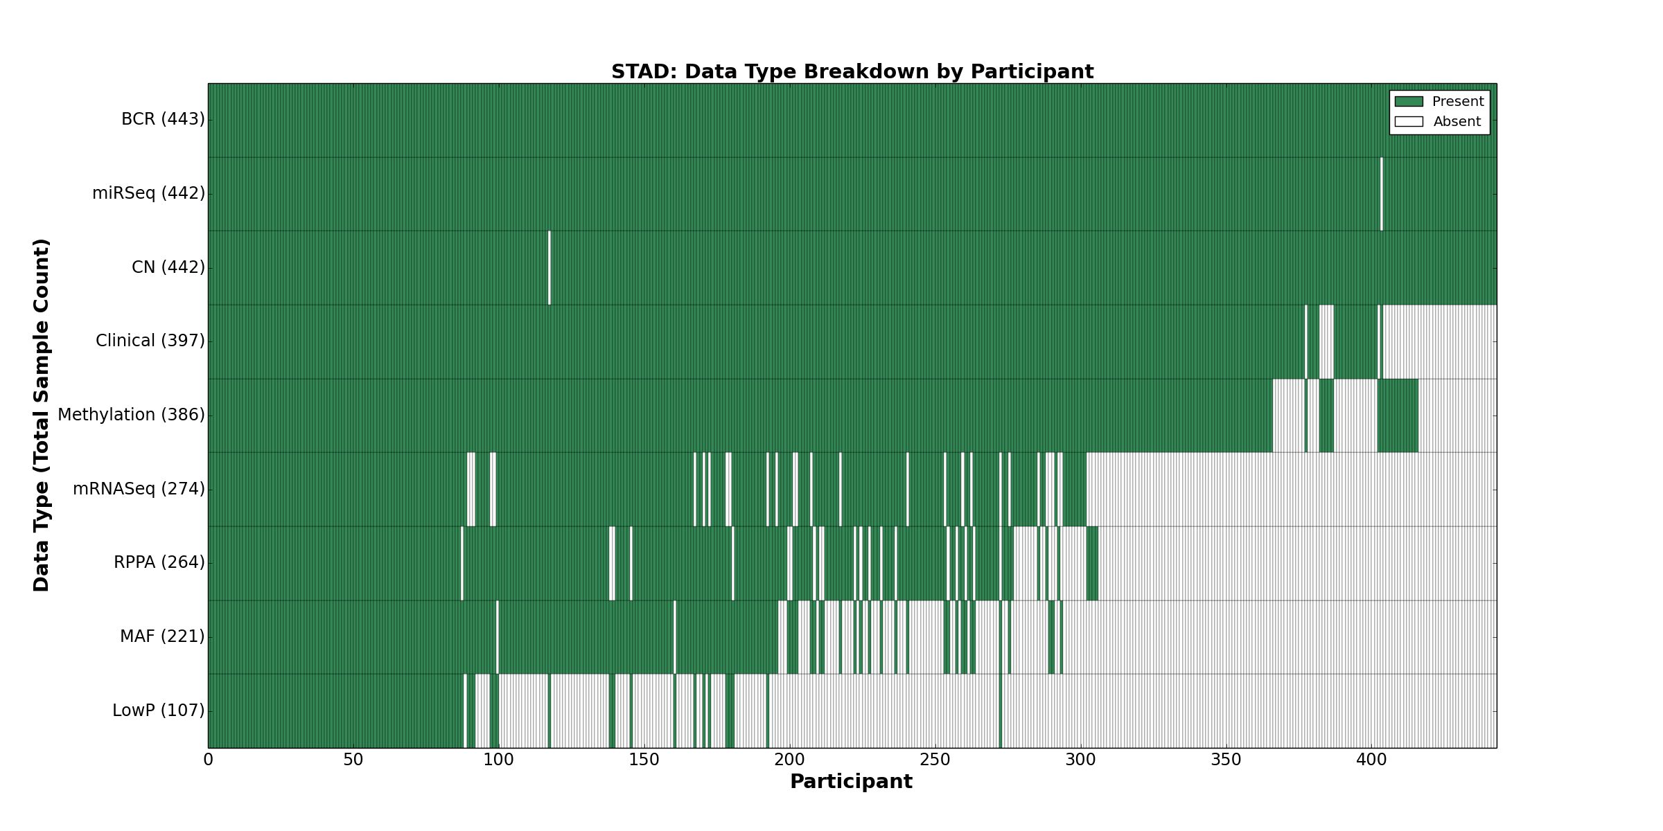Click the white Absent legend swatch
This screenshot has width=1663, height=831.
click(x=1408, y=122)
